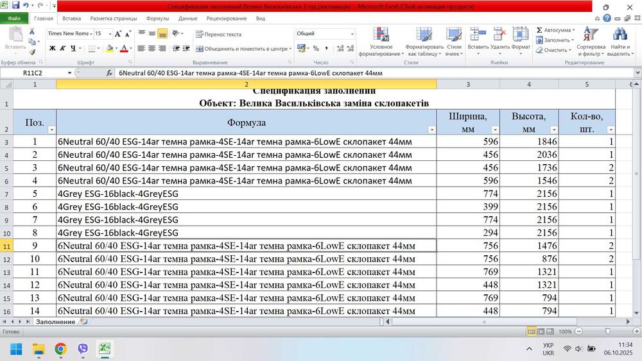The height and width of the screenshot is (361, 642).
Task: Toggle italic (К) formatting
Action: [63, 48]
